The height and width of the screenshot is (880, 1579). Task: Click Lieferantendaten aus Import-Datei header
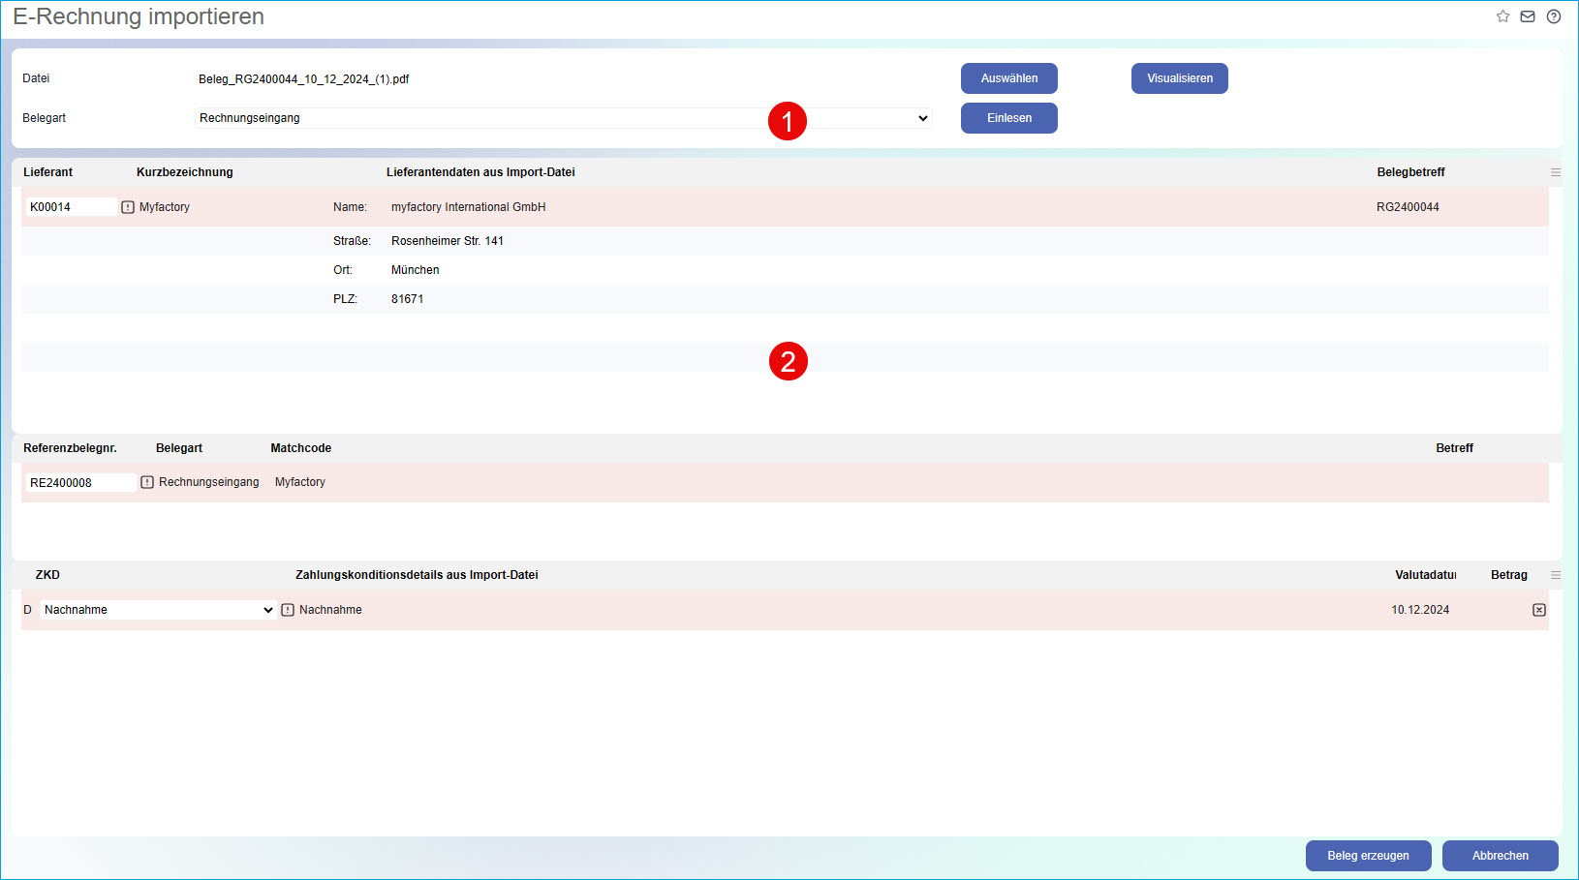tap(480, 172)
